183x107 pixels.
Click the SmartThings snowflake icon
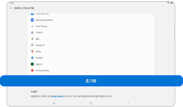pyautogui.click(x=32, y=26)
